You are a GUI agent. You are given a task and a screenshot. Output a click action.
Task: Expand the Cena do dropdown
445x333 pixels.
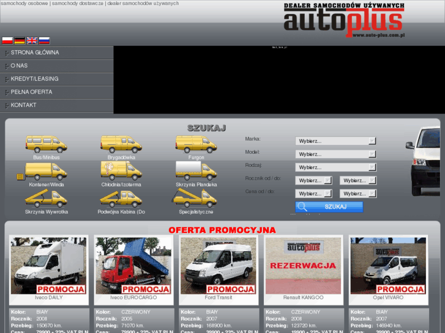coord(358,194)
